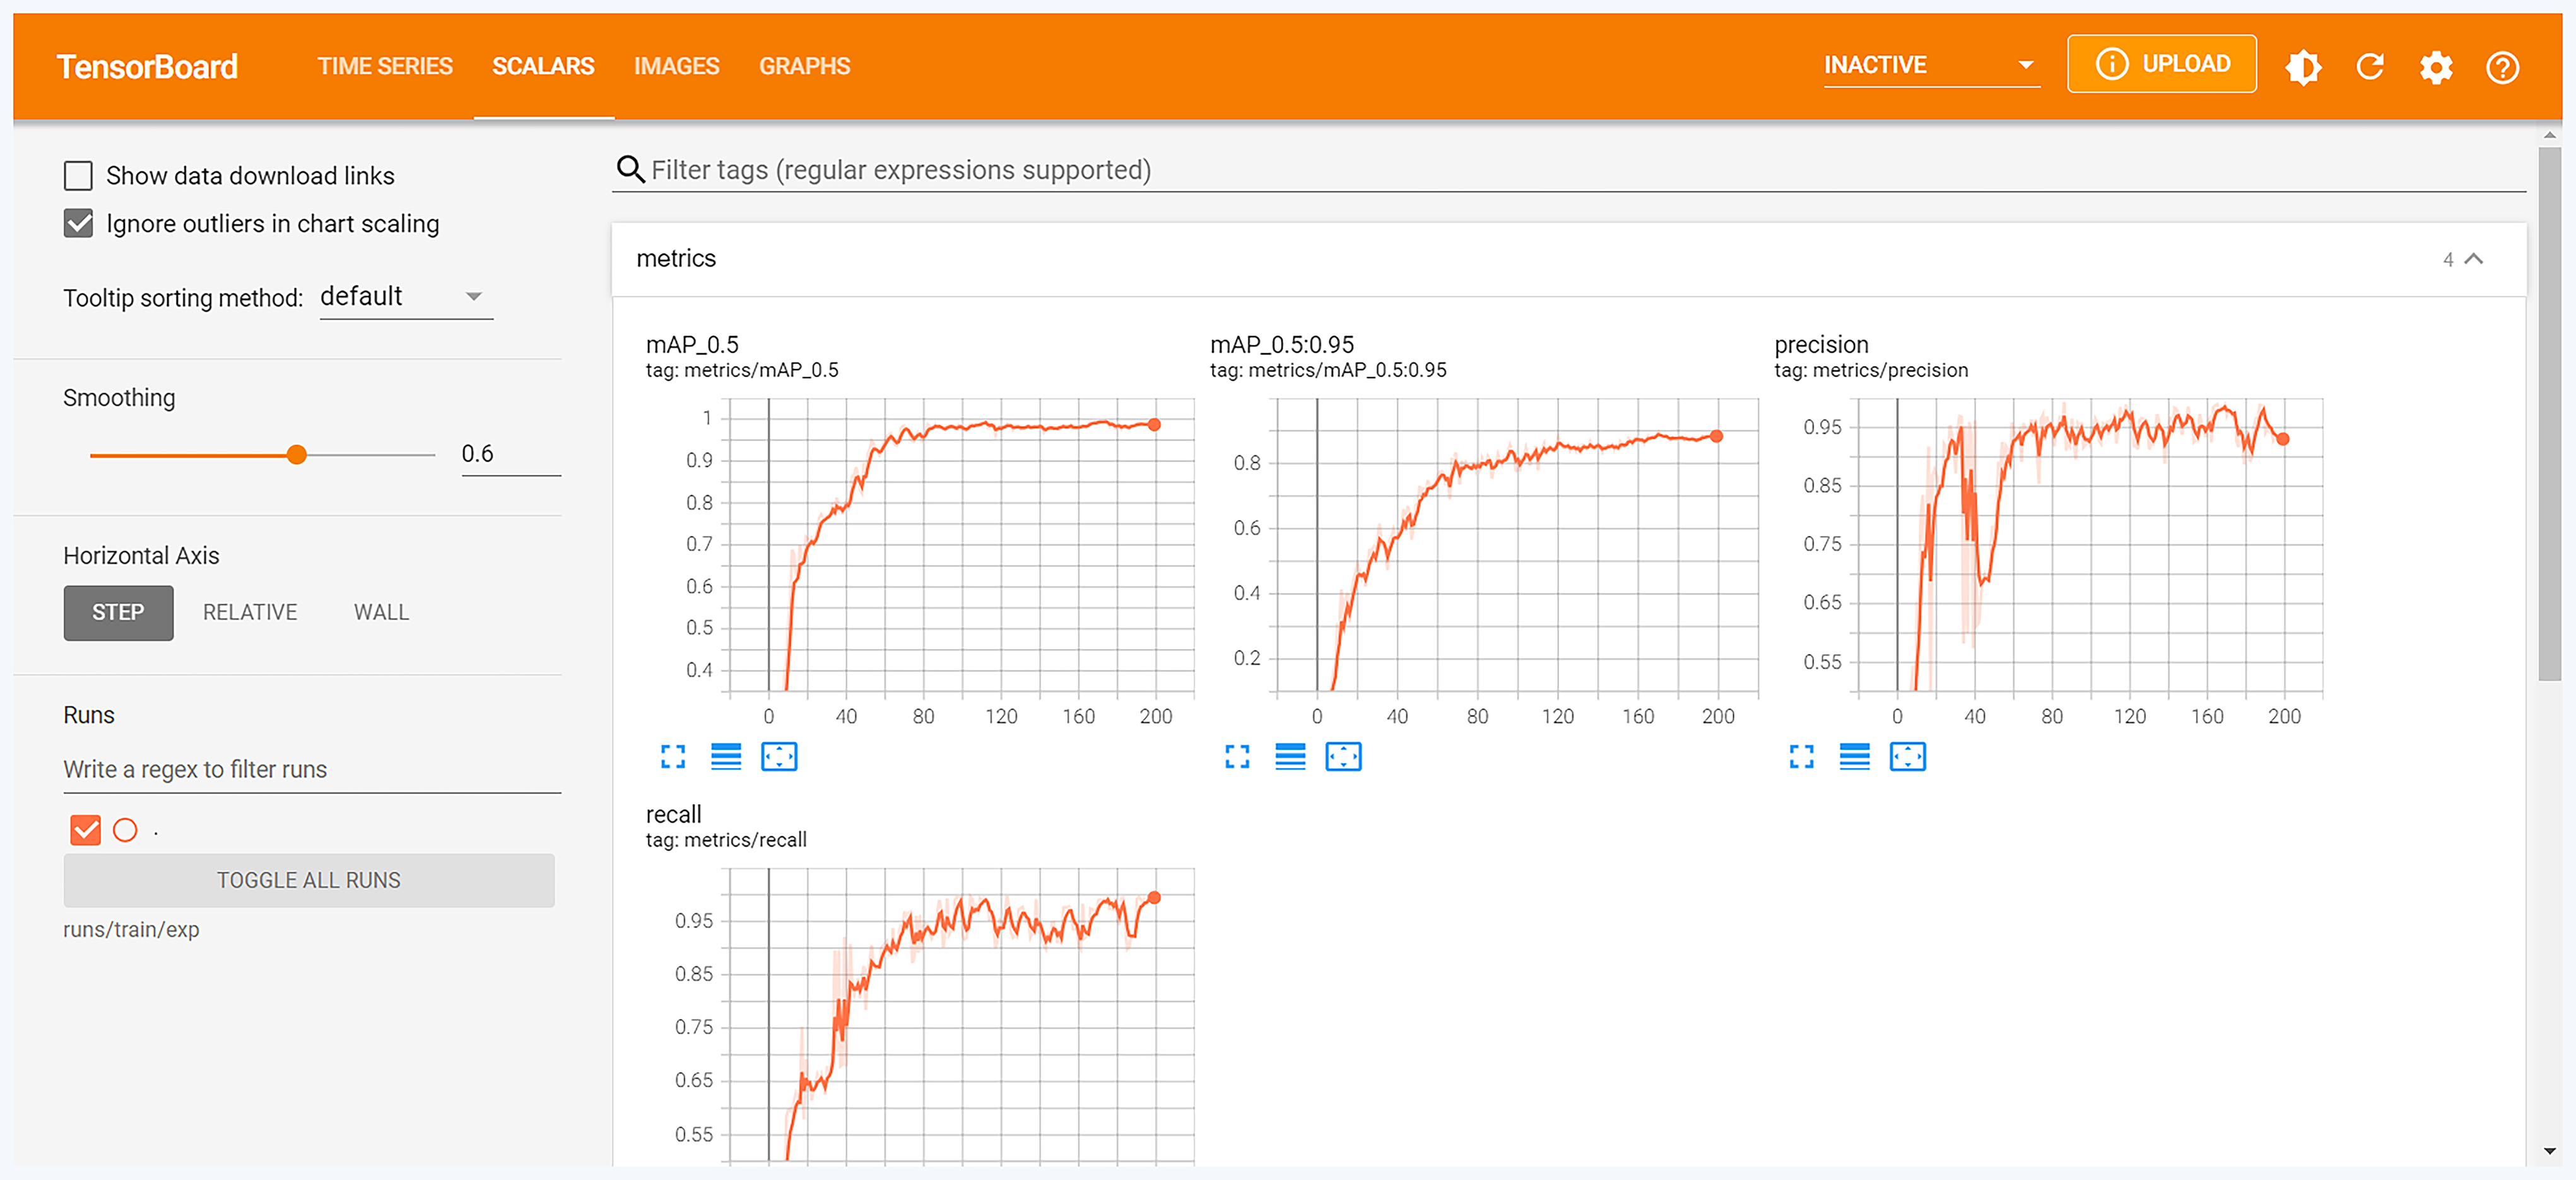Click the dark mode theme icon

point(2302,67)
